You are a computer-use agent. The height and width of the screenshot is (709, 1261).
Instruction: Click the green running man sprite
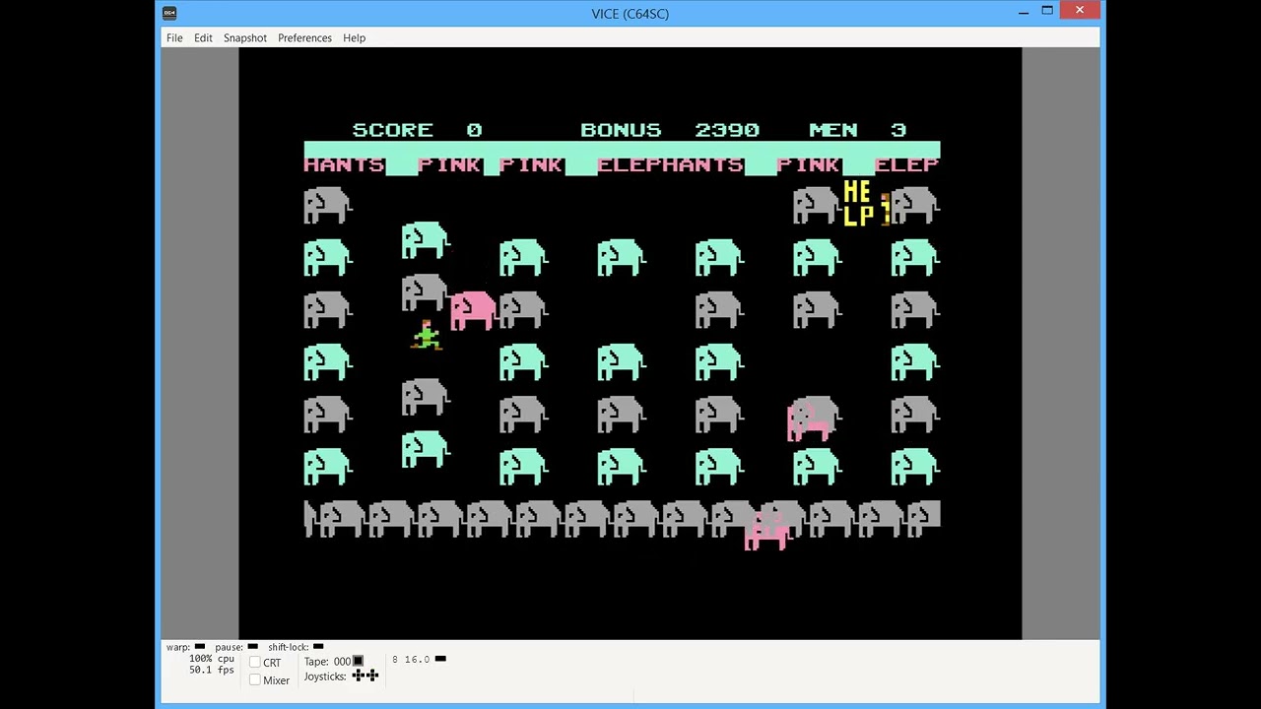tap(427, 335)
